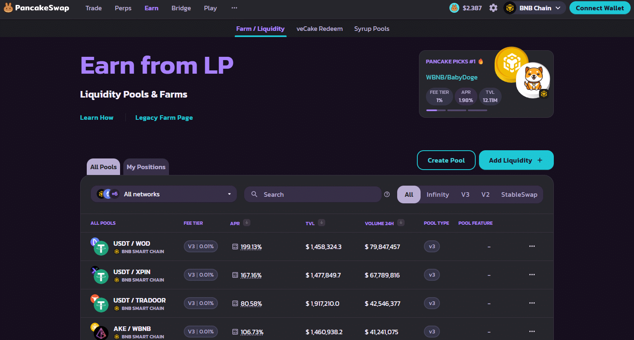Select the V3 pool type filter

tap(465, 194)
